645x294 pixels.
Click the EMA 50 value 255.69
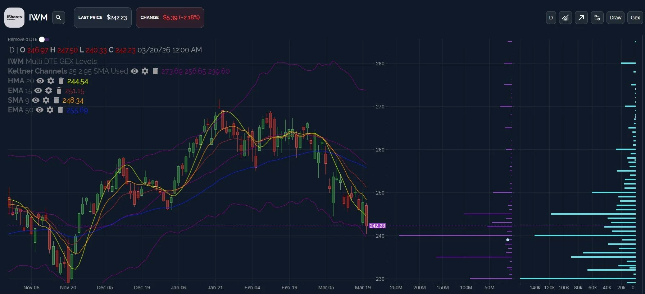(77, 111)
